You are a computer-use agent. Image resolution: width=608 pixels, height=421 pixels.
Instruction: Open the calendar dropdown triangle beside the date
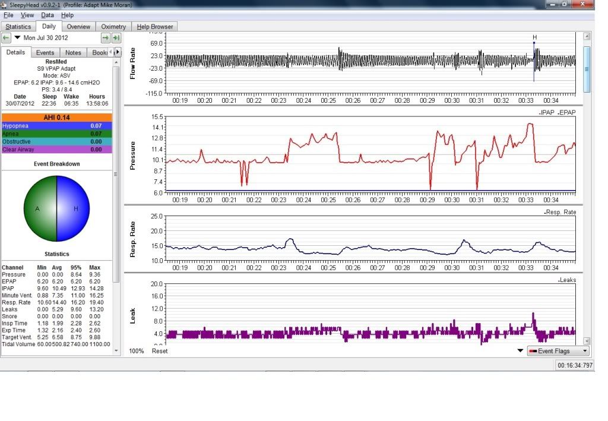(x=17, y=37)
